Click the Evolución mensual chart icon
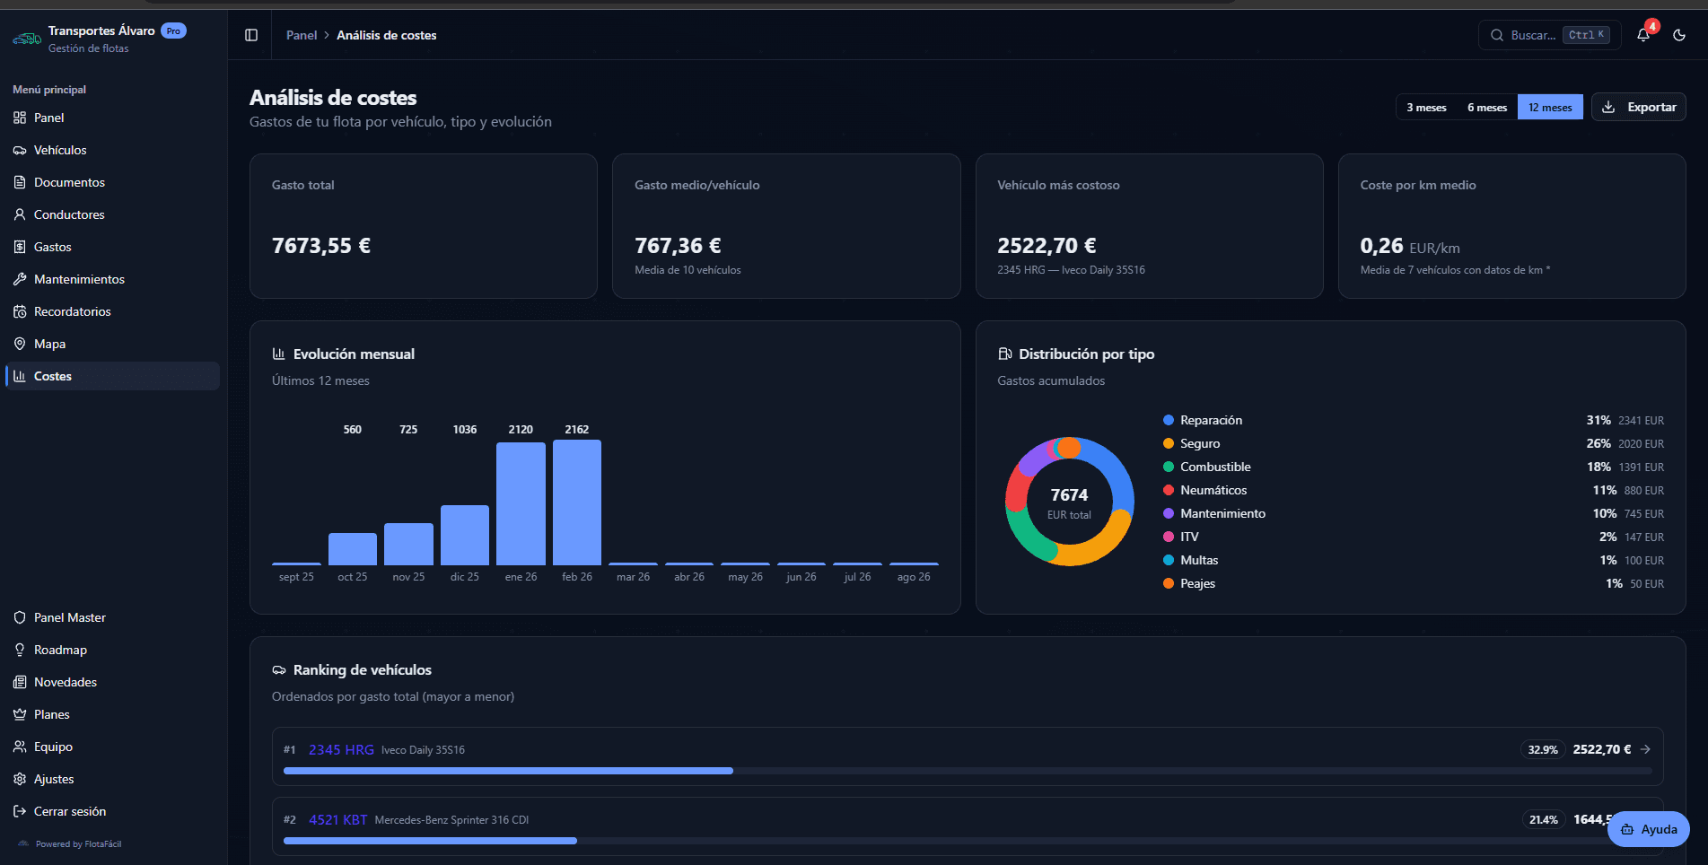The height and width of the screenshot is (865, 1708). click(278, 354)
